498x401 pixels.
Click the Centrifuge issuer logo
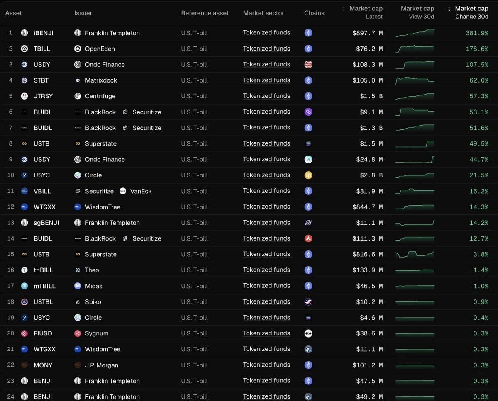click(x=78, y=96)
